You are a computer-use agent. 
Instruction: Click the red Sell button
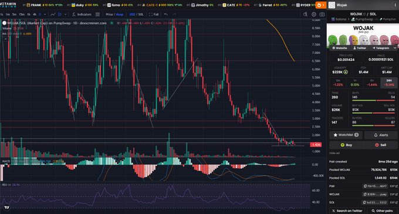pyautogui.click(x=380, y=145)
